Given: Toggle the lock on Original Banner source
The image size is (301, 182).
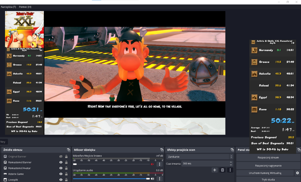Looking at the screenshot, I should tap(66, 156).
